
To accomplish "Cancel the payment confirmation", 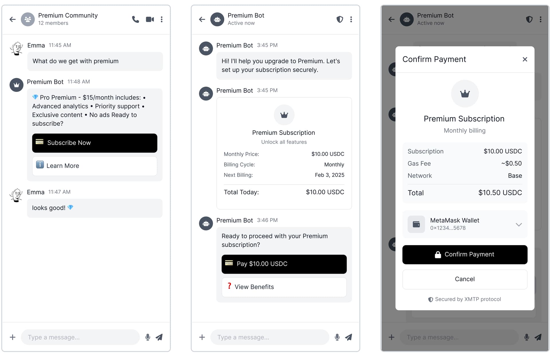I will 465,279.
